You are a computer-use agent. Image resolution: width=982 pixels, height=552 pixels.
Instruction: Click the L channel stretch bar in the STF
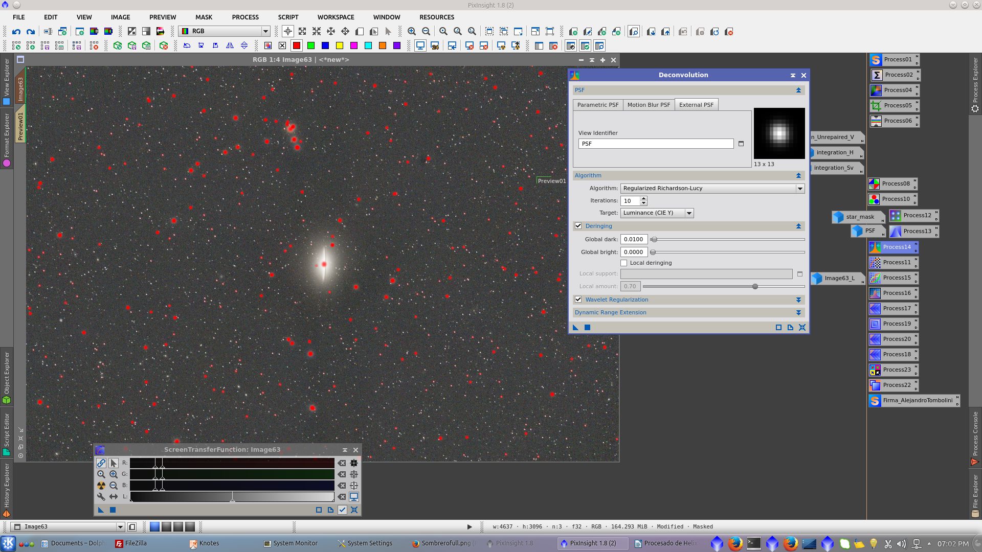pos(232,497)
